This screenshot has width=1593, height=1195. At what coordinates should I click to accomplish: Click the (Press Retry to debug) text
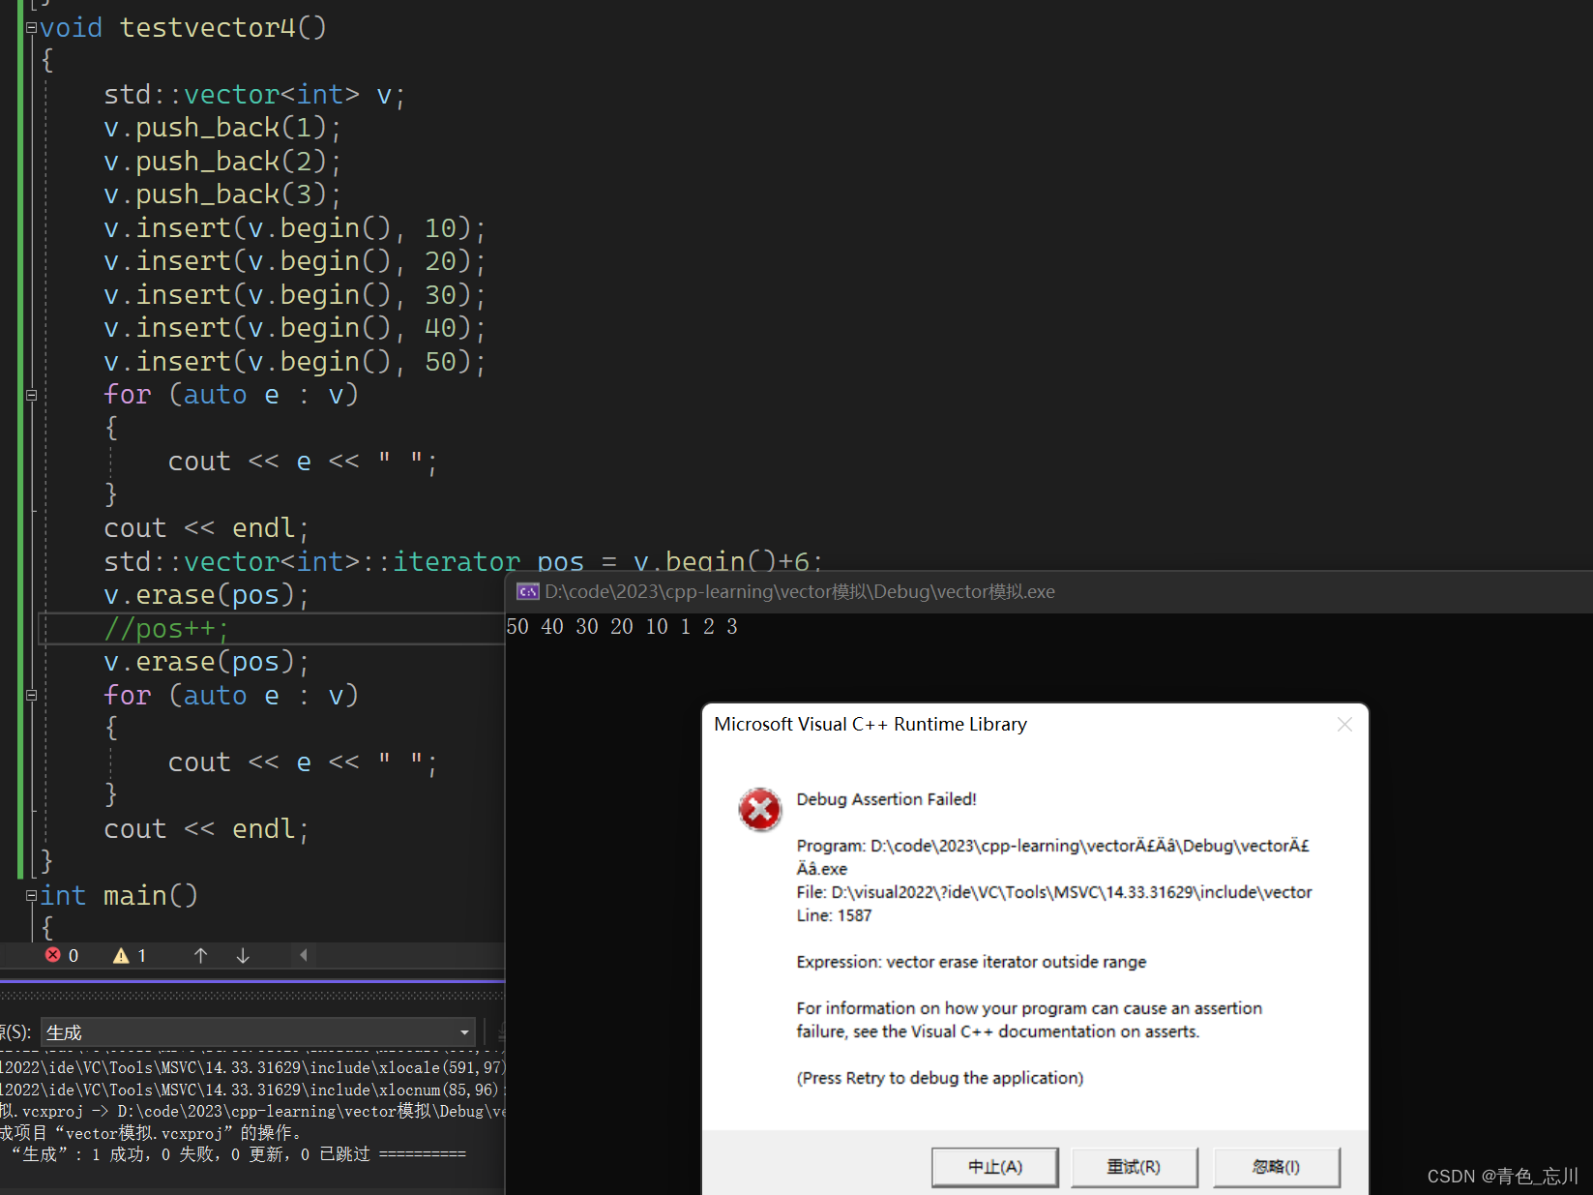pyautogui.click(x=940, y=1078)
